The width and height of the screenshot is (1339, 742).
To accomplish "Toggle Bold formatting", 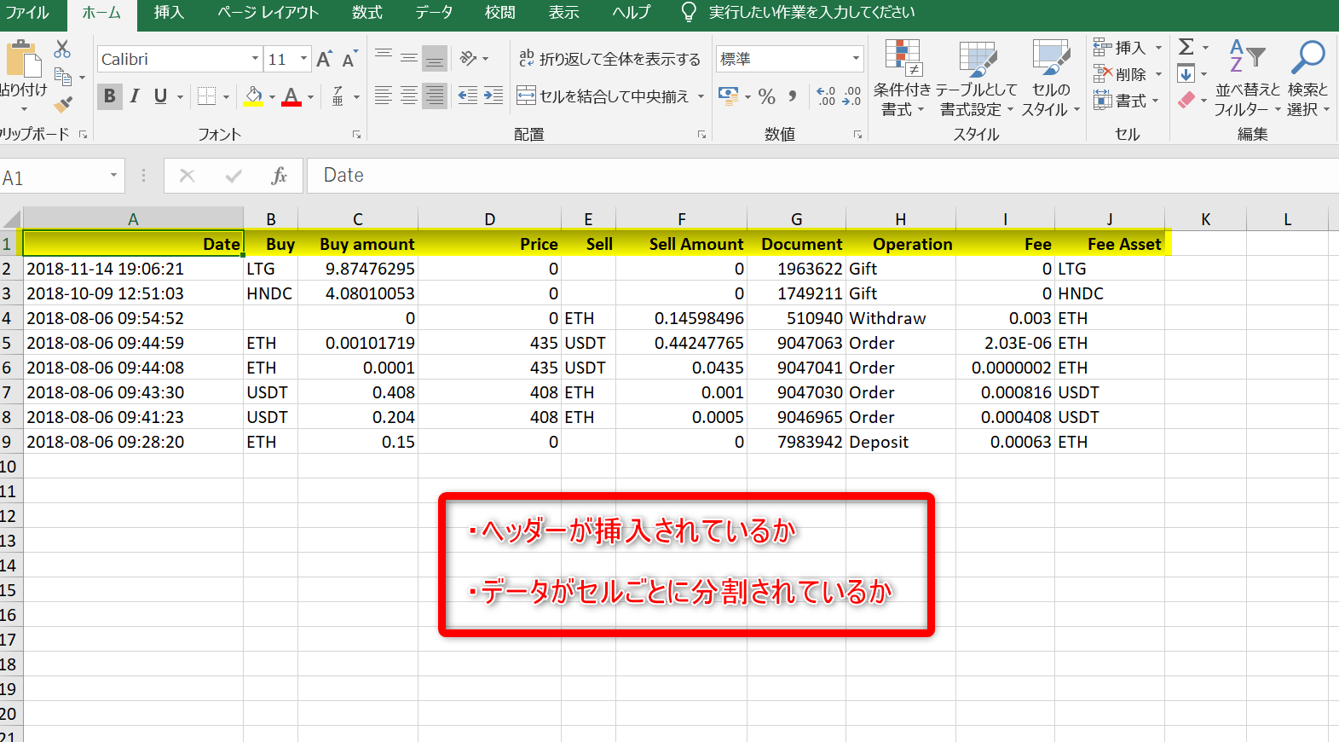I will (109, 96).
